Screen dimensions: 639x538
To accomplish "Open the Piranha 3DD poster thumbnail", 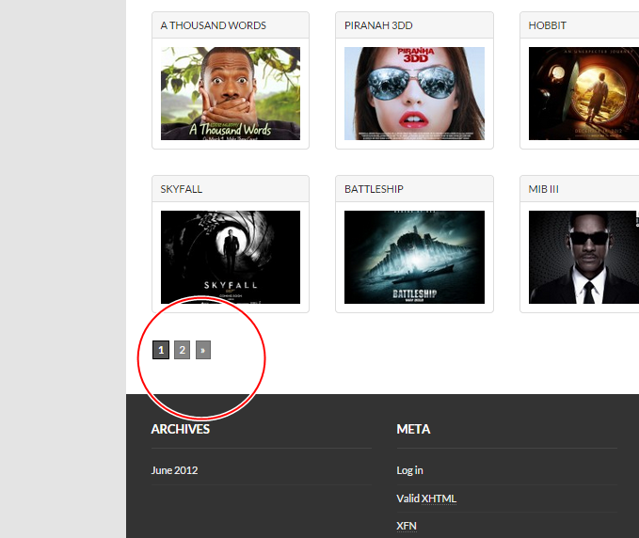I will click(x=414, y=93).
